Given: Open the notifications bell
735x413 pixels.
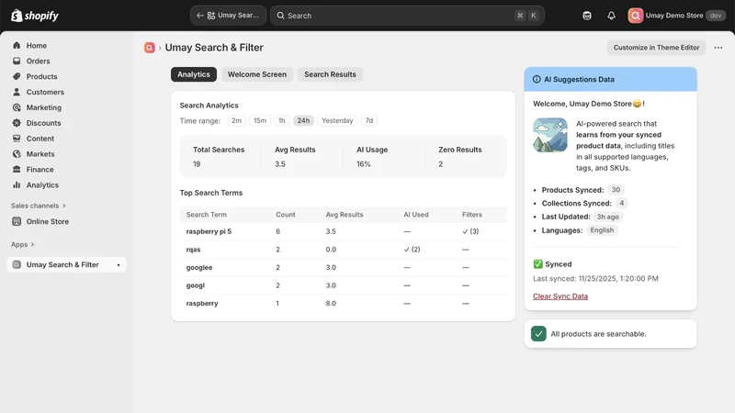Looking at the screenshot, I should tap(611, 16).
